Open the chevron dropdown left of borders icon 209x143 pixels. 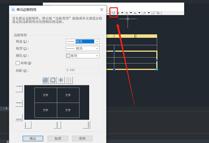(x=108, y=13)
